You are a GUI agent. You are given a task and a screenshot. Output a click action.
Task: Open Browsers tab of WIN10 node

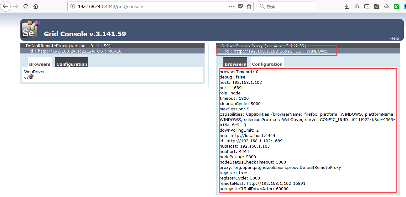(x=40, y=62)
